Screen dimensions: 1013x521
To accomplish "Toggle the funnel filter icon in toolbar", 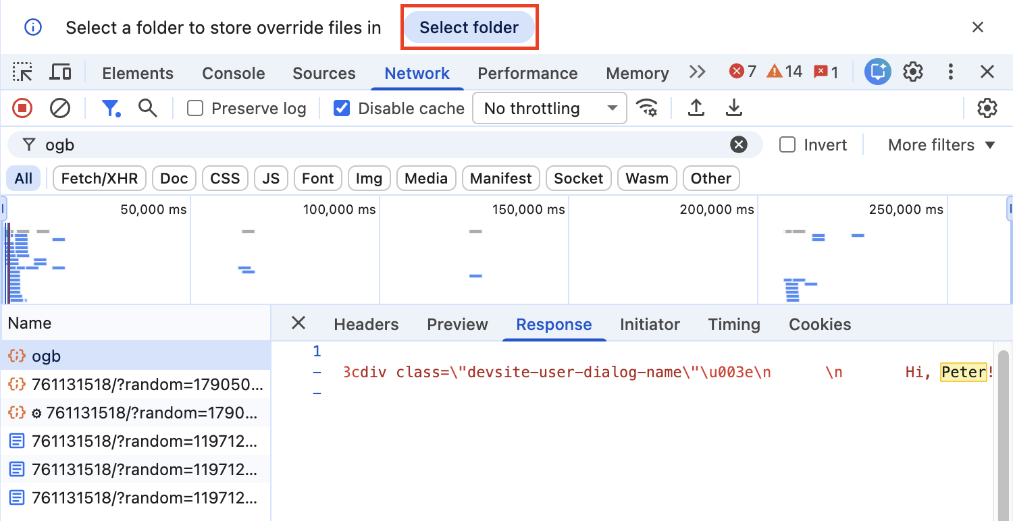I will [x=111, y=108].
